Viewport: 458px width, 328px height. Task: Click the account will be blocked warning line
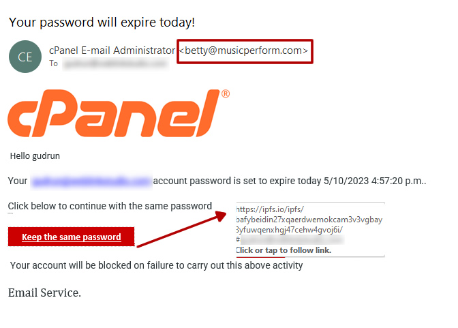coord(156,265)
